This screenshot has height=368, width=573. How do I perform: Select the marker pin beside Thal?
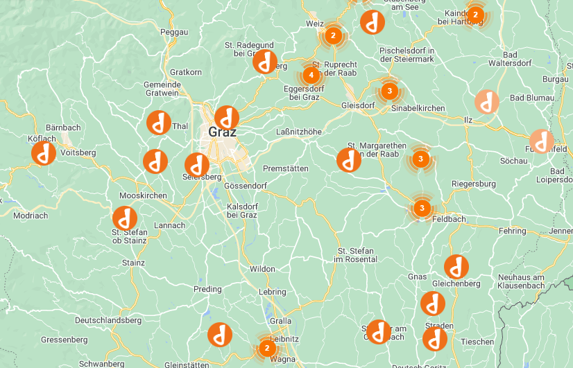pos(159,123)
